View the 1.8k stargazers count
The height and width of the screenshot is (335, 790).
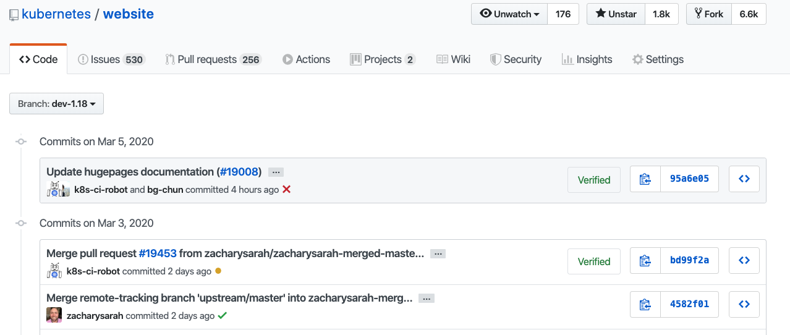(661, 14)
